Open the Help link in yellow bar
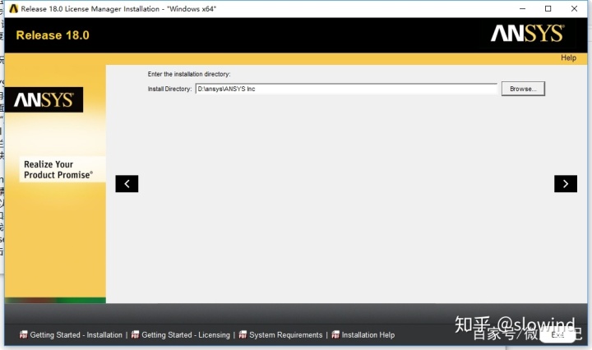This screenshot has height=350, width=592. pos(568,58)
